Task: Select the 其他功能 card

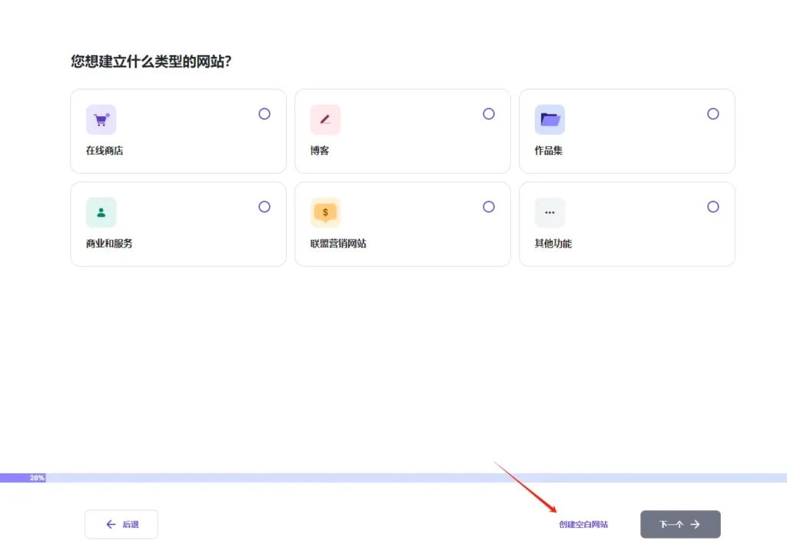Action: (626, 224)
